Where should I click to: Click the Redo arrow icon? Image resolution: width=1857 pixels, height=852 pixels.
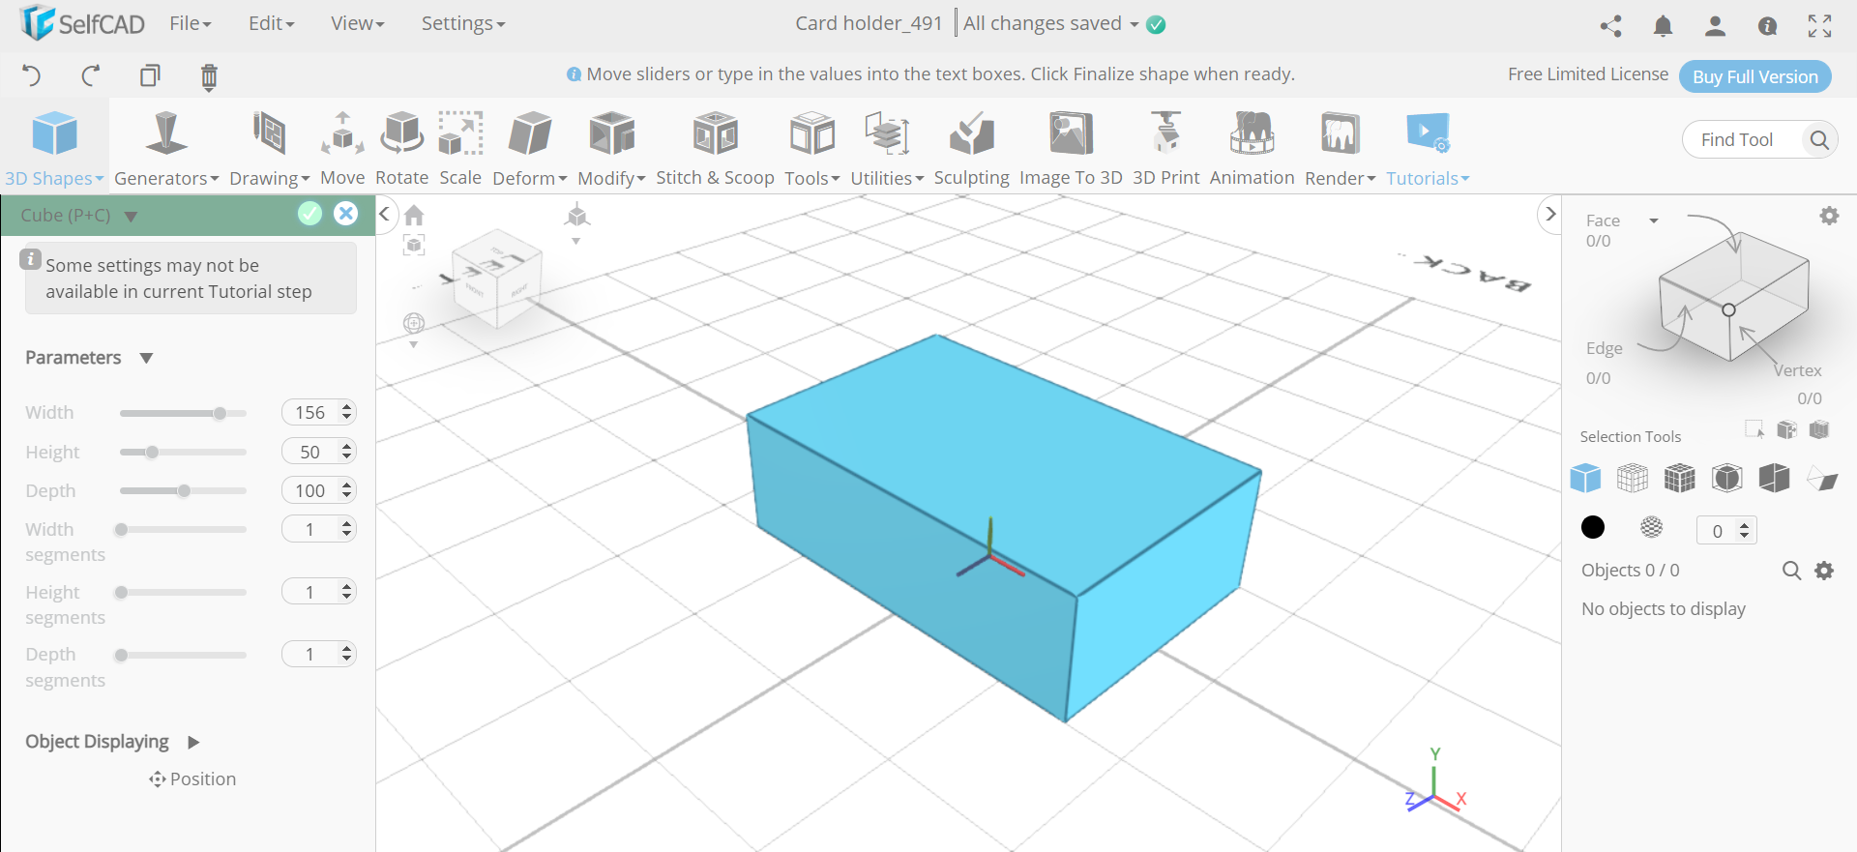point(91,75)
